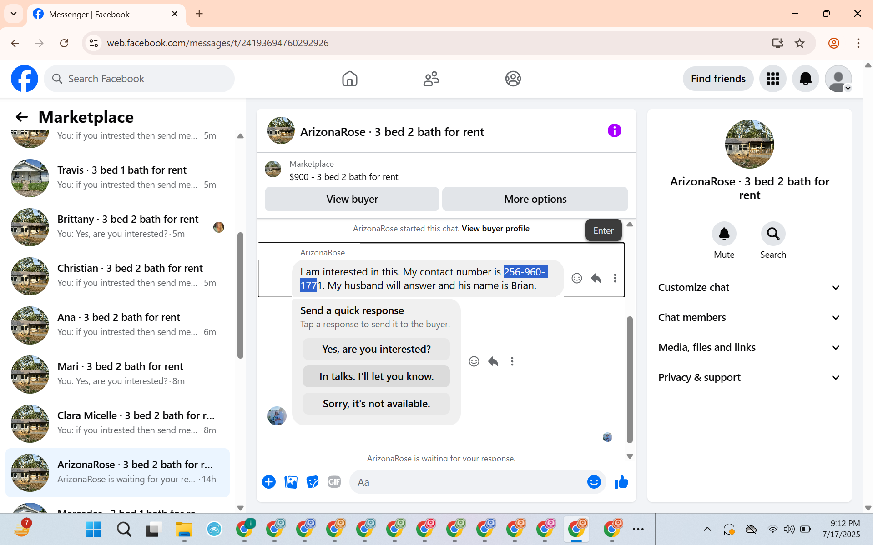Click the View buyer button

pyautogui.click(x=352, y=199)
